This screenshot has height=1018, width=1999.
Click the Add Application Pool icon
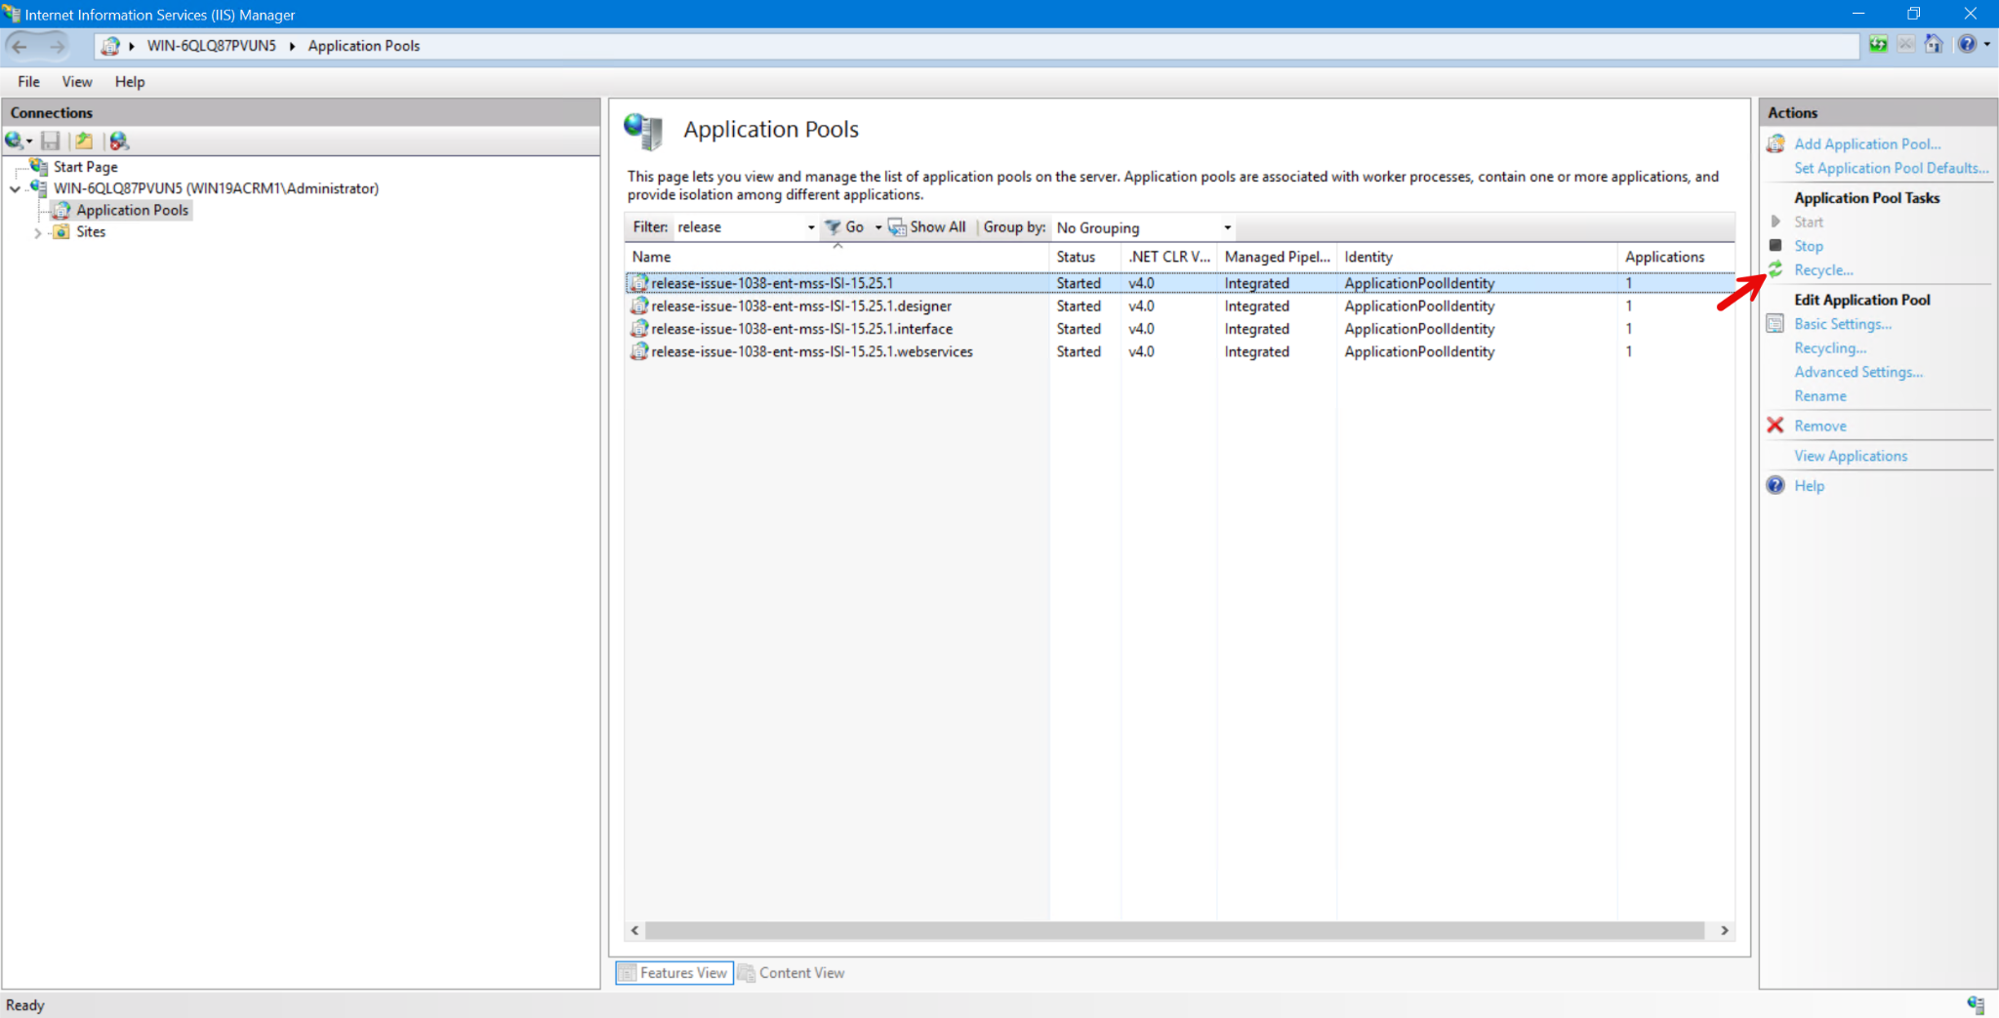[x=1775, y=144]
